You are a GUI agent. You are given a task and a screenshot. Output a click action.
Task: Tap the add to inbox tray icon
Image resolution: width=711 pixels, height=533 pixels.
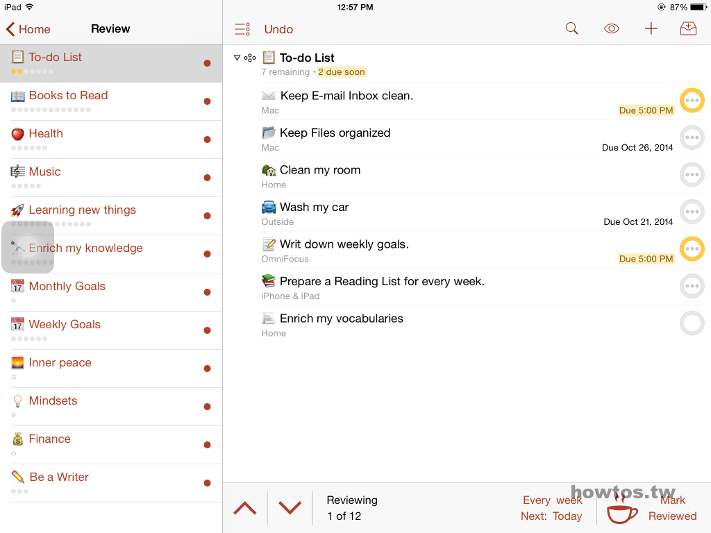click(688, 28)
